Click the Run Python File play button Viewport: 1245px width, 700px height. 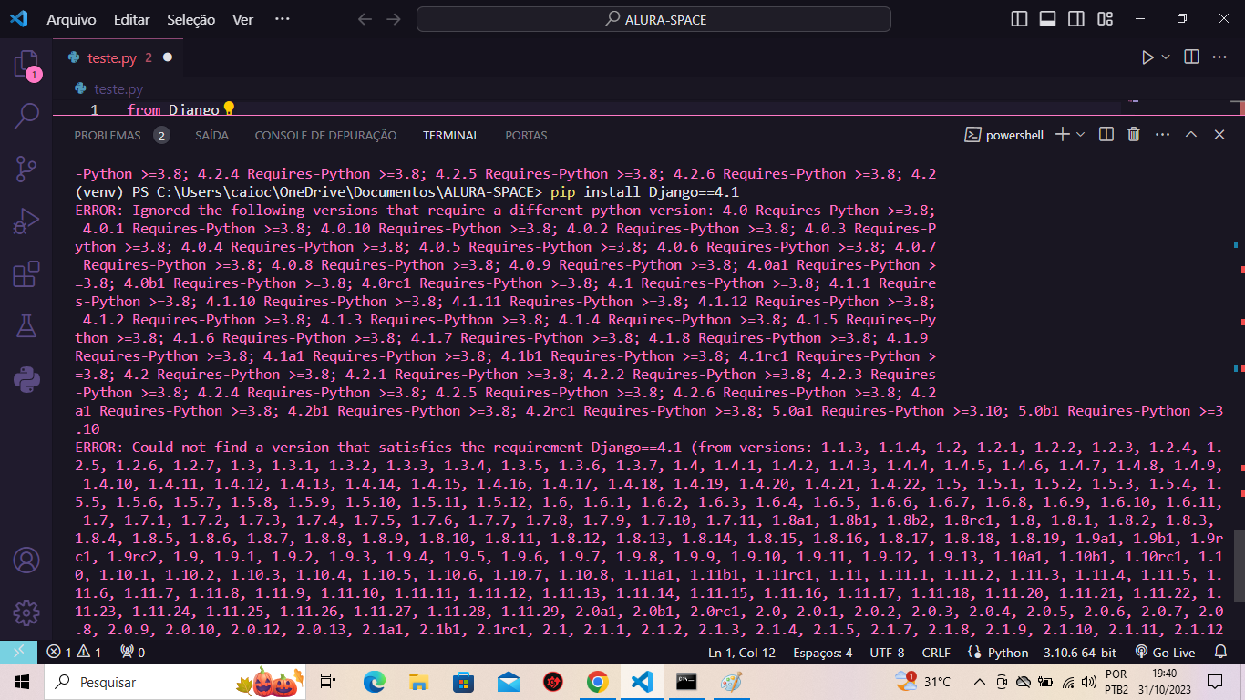pos(1147,57)
